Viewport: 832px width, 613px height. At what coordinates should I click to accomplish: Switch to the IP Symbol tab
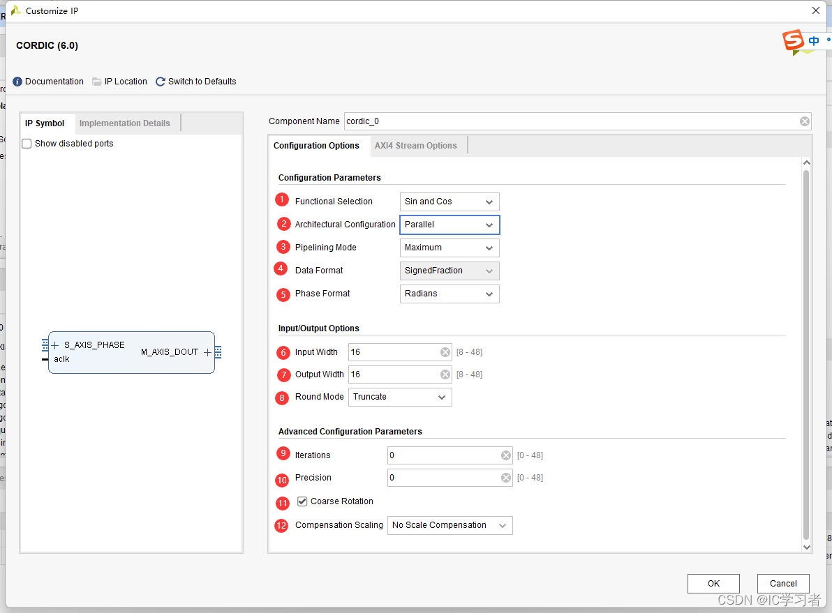[x=45, y=123]
